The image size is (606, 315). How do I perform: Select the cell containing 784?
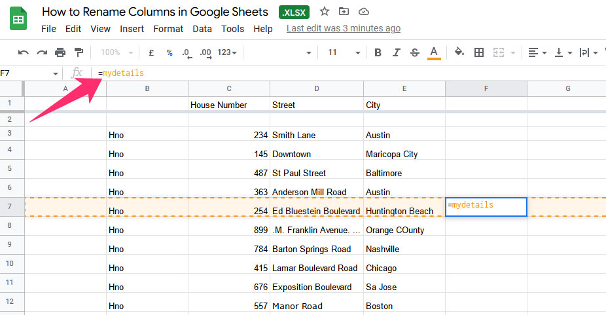coord(229,245)
